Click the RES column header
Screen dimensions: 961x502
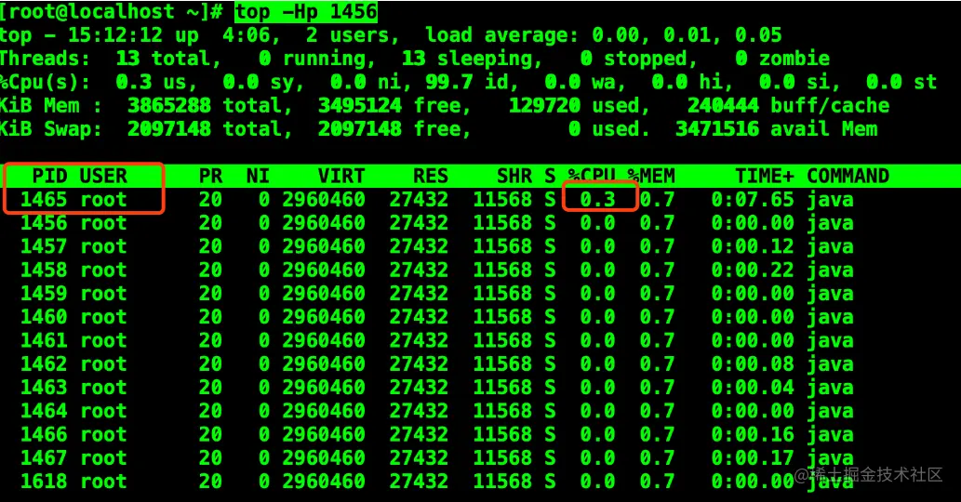[430, 176]
